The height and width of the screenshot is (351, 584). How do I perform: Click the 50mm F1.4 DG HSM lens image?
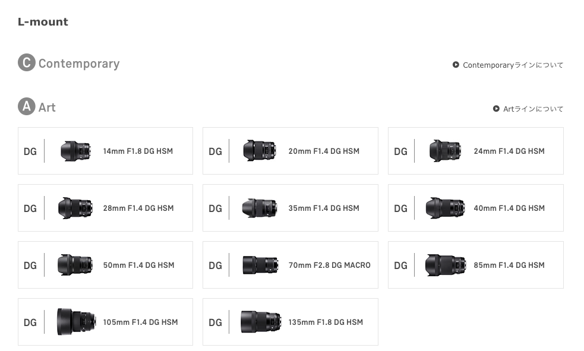pos(75,265)
